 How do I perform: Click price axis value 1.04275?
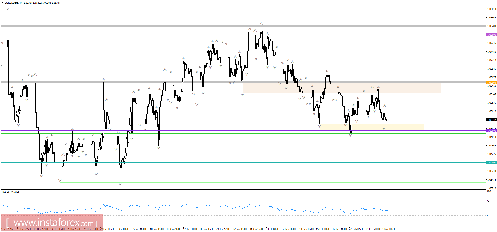(492, 154)
